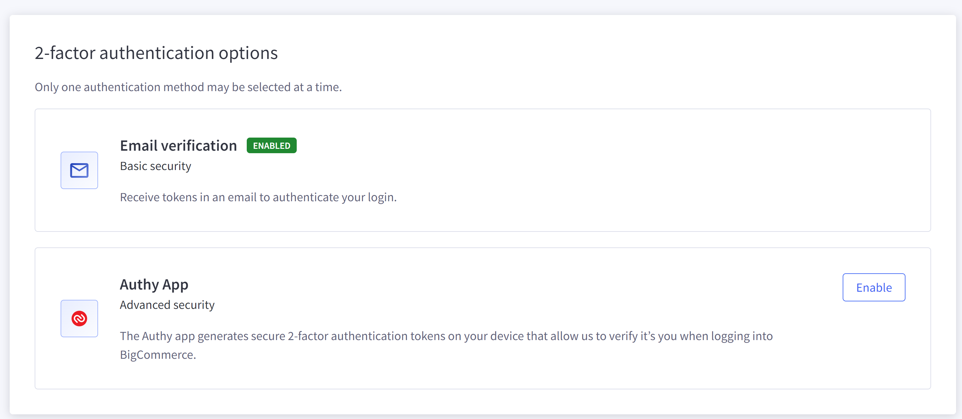
Task: Click 'your login' in email description
Action: (369, 197)
